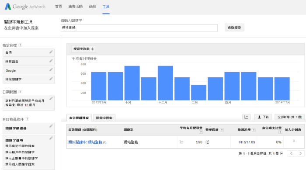Image resolution: width=306 pixels, height=170 pixels.
Task: Select the 所有語言 language box
Action: click(28, 62)
